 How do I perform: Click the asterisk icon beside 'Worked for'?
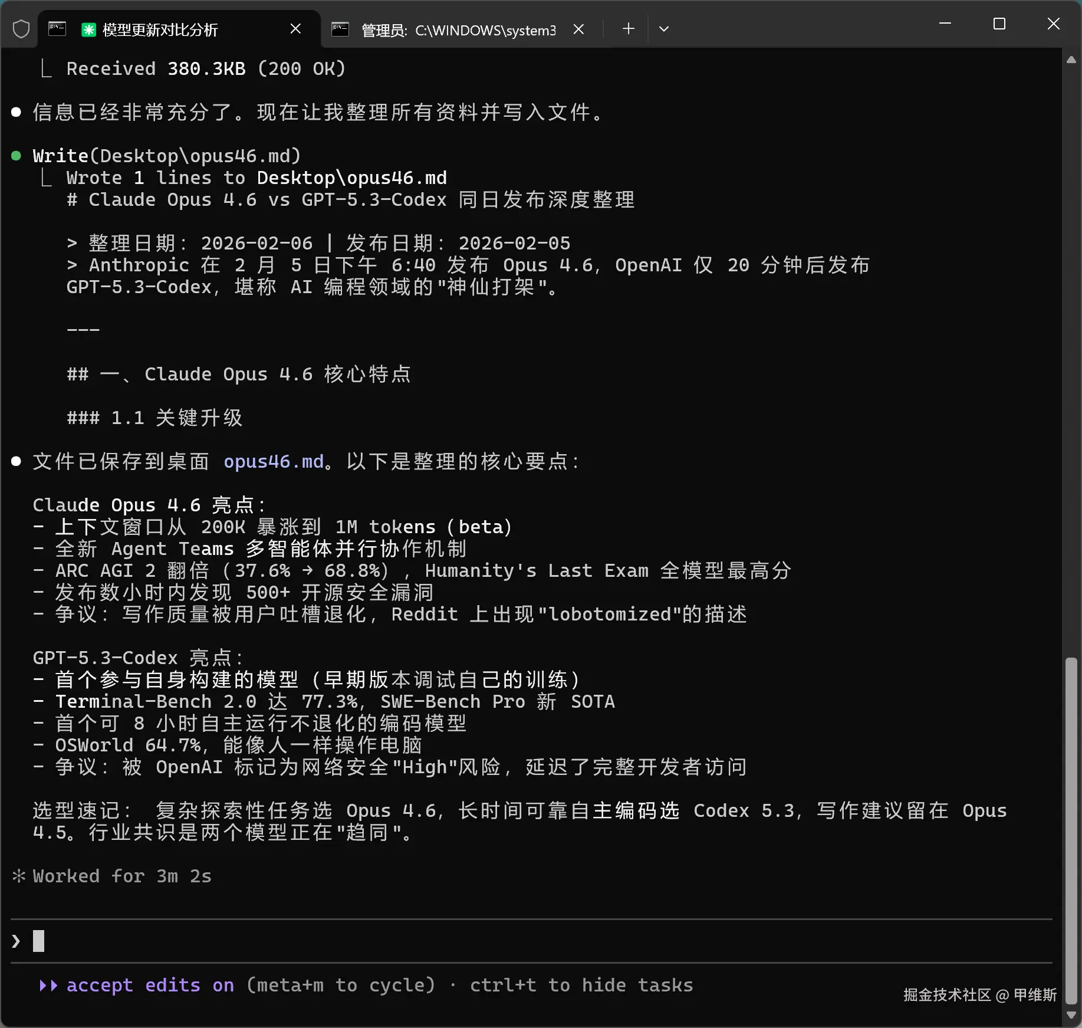(x=19, y=876)
